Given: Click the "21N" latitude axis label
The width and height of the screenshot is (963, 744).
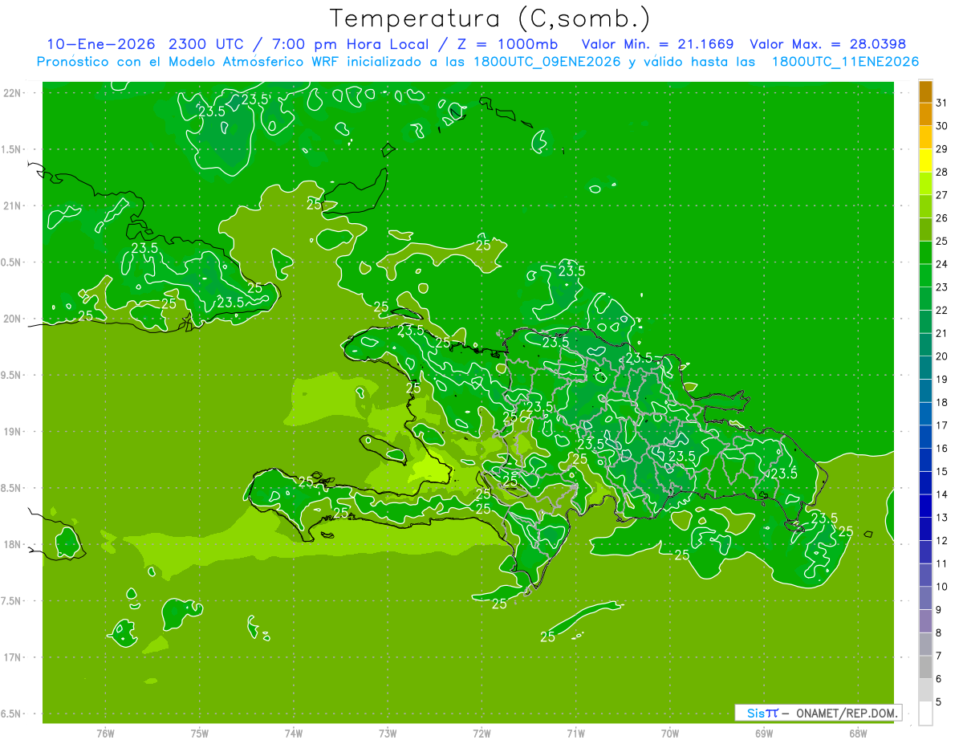Looking at the screenshot, I should (13, 206).
